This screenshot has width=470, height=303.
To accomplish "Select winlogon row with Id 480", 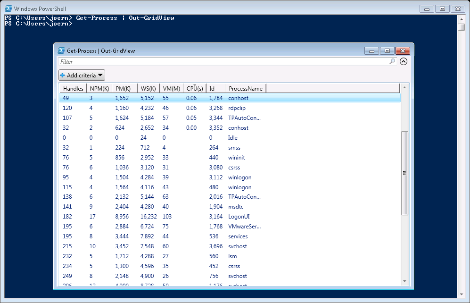I will (230, 187).
